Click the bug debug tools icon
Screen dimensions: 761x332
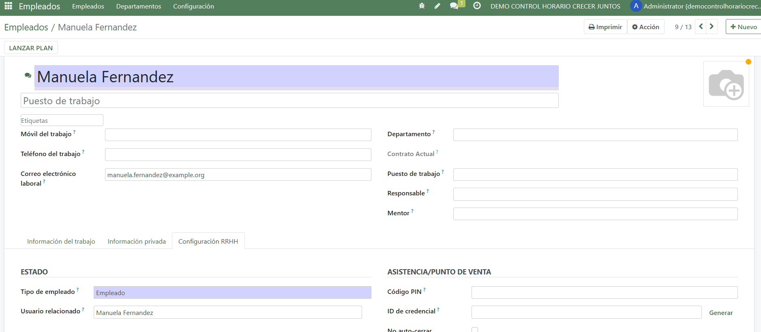coord(422,6)
